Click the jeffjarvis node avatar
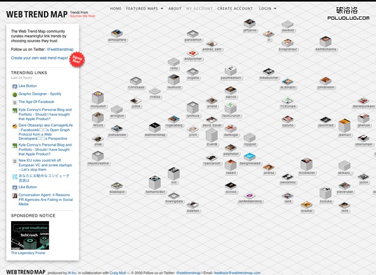Screen dimensions: 376x275 tap(250, 23)
